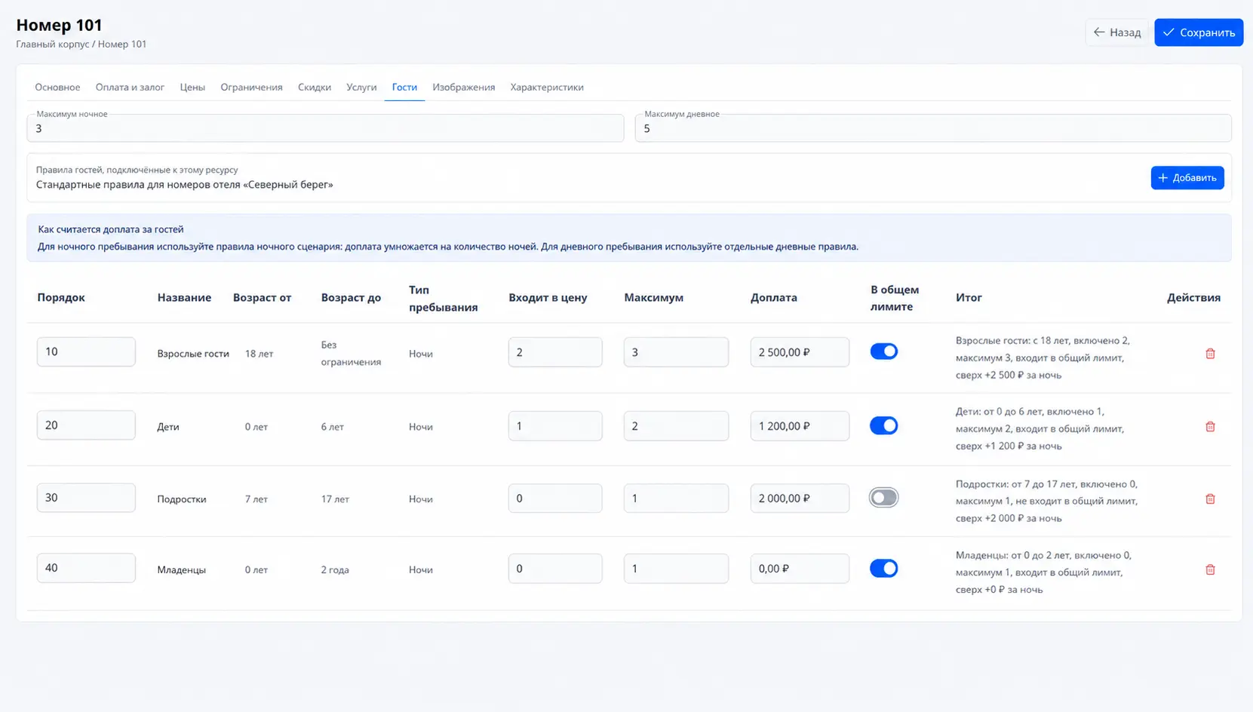Focus the Порядок field with value 30
Image resolution: width=1253 pixels, height=712 pixels.
(x=86, y=498)
